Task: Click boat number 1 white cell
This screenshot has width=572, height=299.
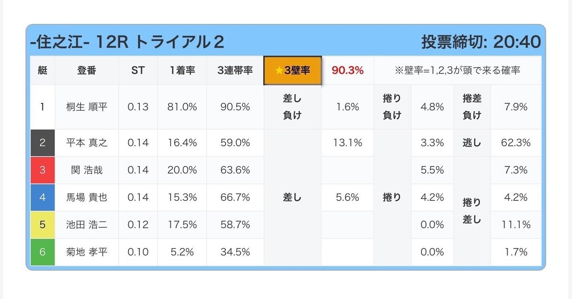Action: (x=42, y=107)
